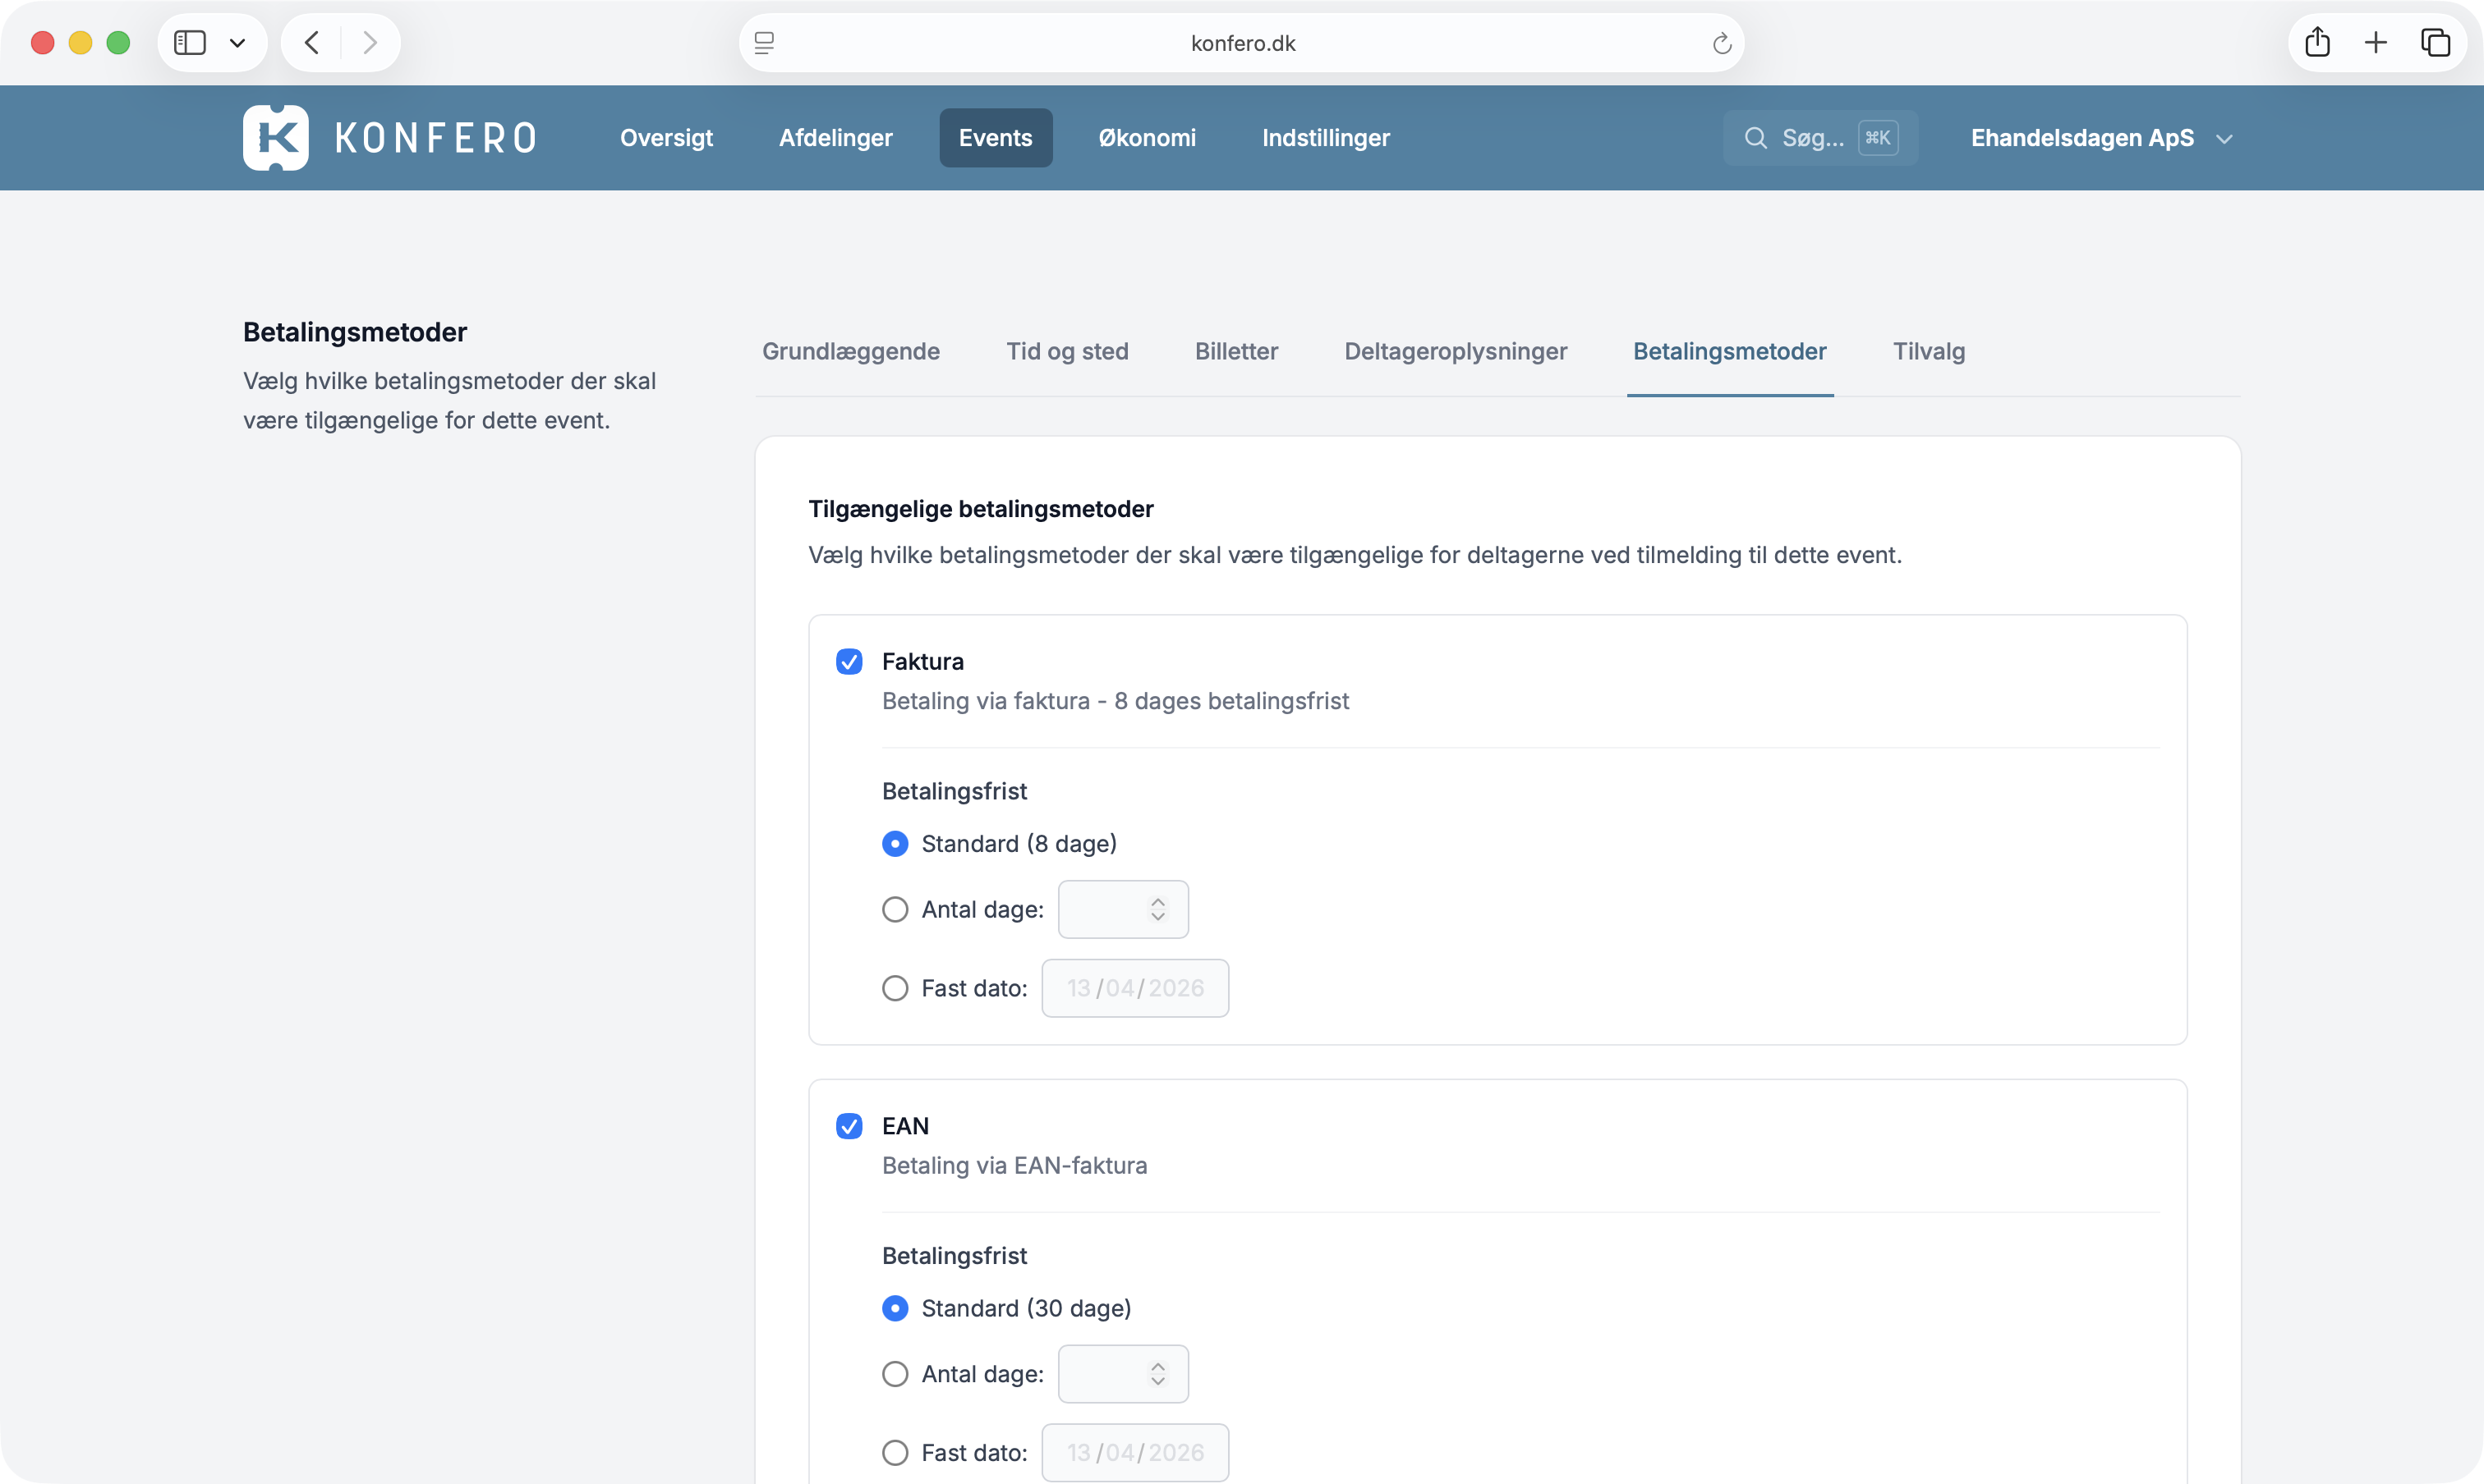
Task: Open the Tilvalg tab
Action: point(1928,351)
